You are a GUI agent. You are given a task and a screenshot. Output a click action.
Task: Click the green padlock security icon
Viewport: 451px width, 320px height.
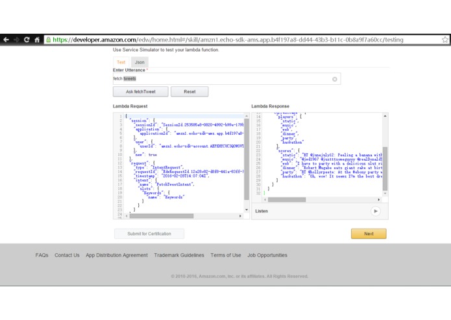[48, 40]
